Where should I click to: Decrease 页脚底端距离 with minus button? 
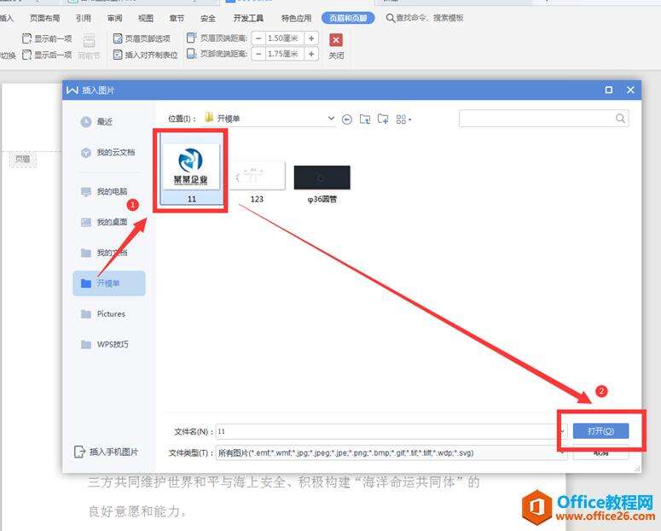pyautogui.click(x=258, y=54)
